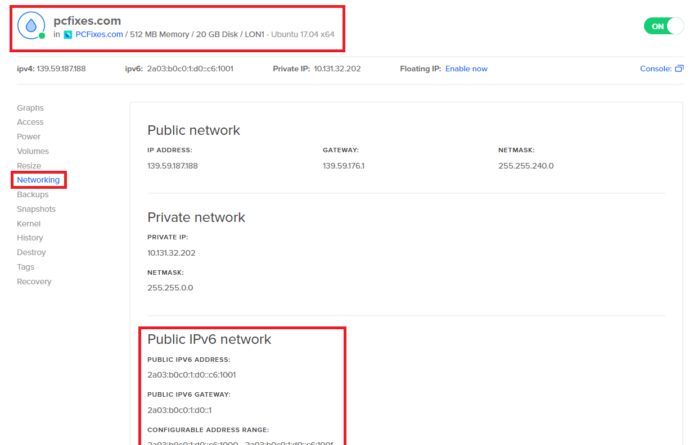
Task: Select the Networking sidebar item
Action: click(38, 180)
